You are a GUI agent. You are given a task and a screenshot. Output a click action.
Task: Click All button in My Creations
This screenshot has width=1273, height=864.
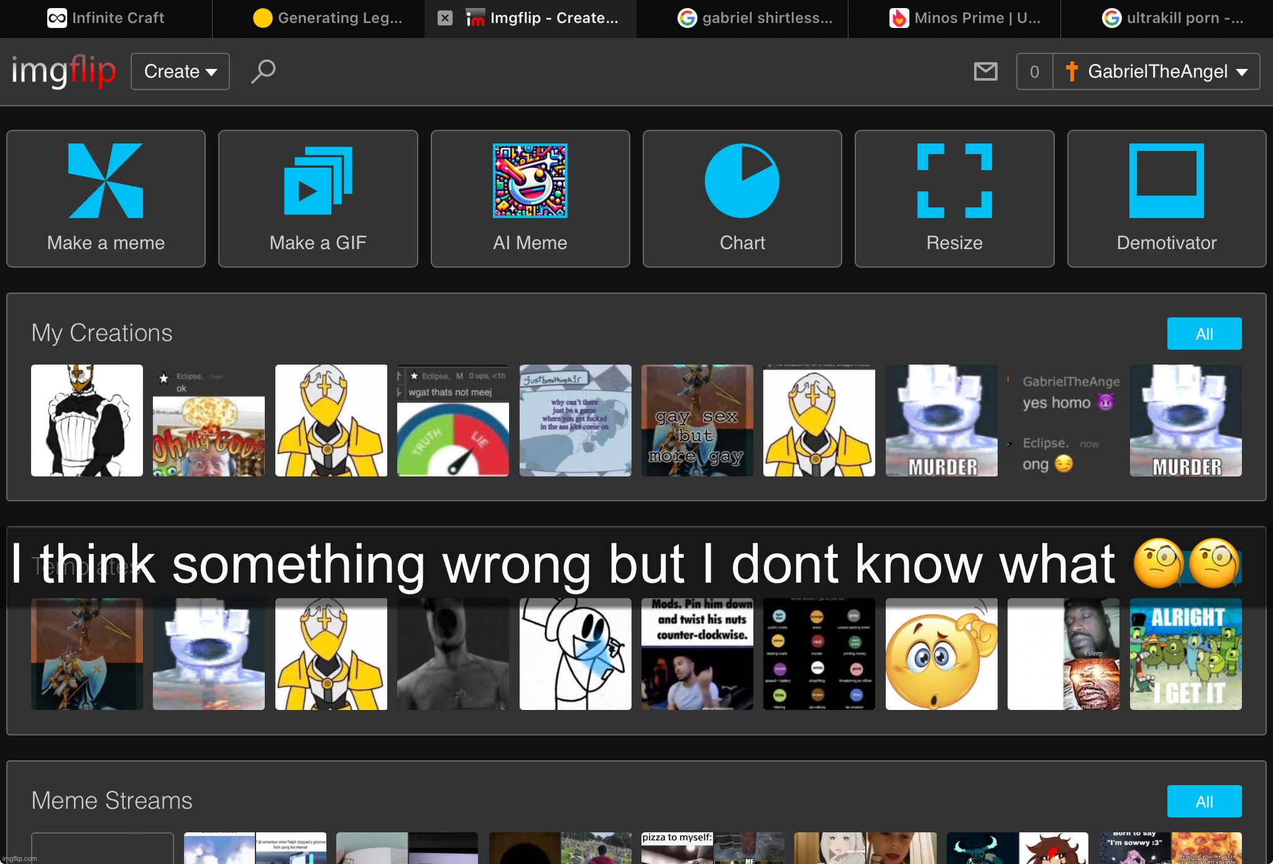point(1204,334)
